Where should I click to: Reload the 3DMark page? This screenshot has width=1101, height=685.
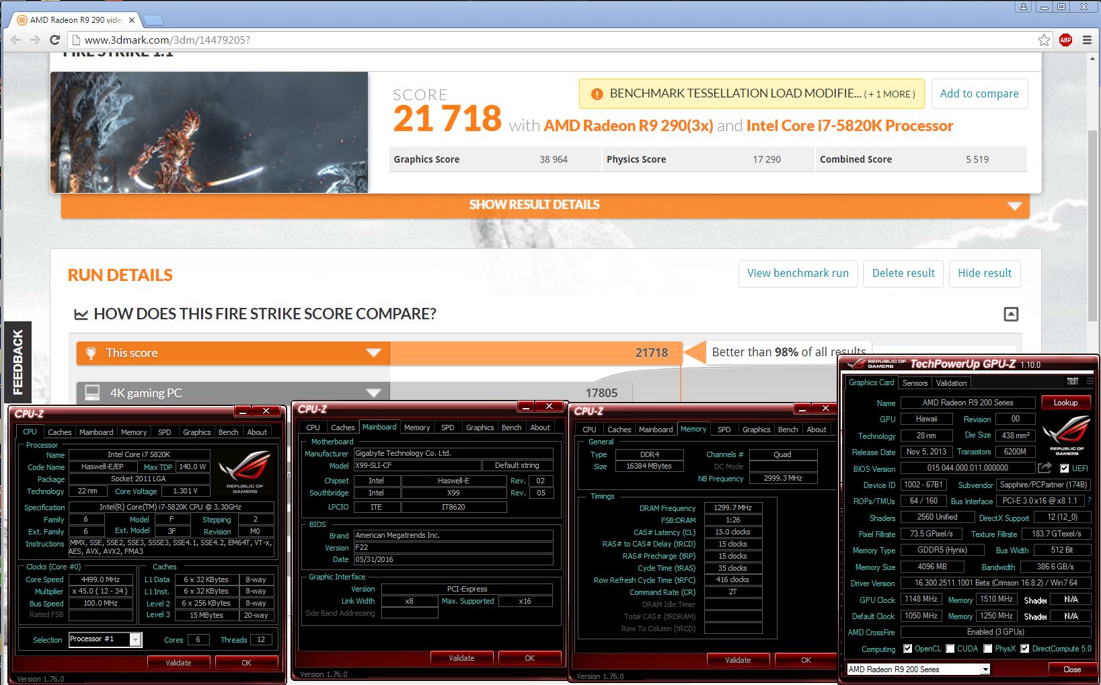click(55, 40)
